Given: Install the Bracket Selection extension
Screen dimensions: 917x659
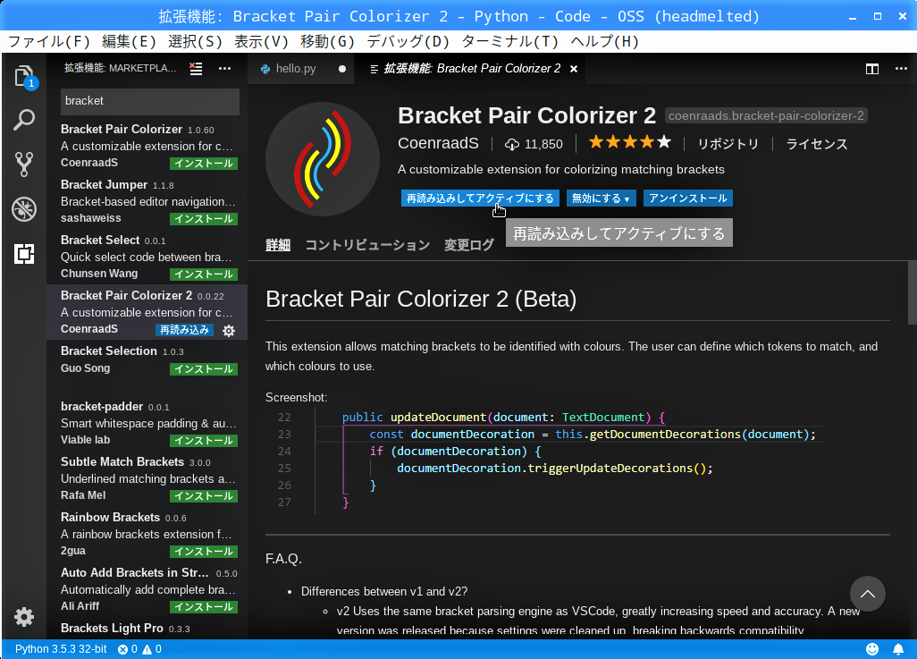Looking at the screenshot, I should (x=204, y=368).
